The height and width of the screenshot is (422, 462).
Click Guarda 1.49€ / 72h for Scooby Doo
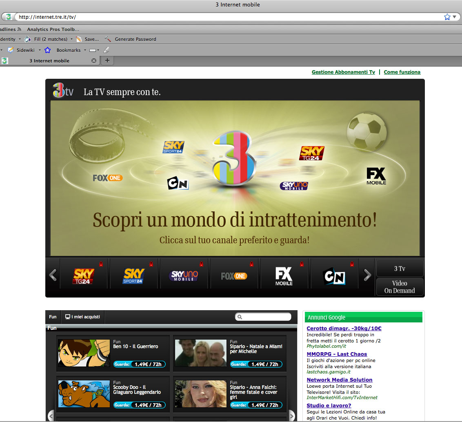[139, 405]
